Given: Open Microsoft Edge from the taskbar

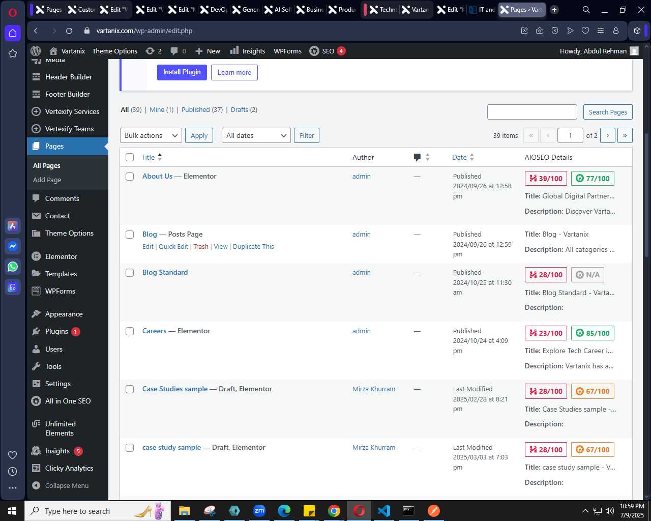Looking at the screenshot, I should tap(284, 510).
